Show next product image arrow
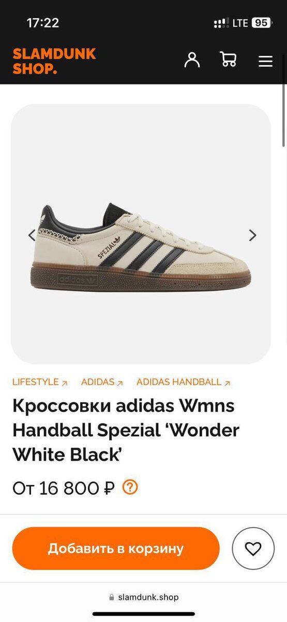 click(x=252, y=235)
